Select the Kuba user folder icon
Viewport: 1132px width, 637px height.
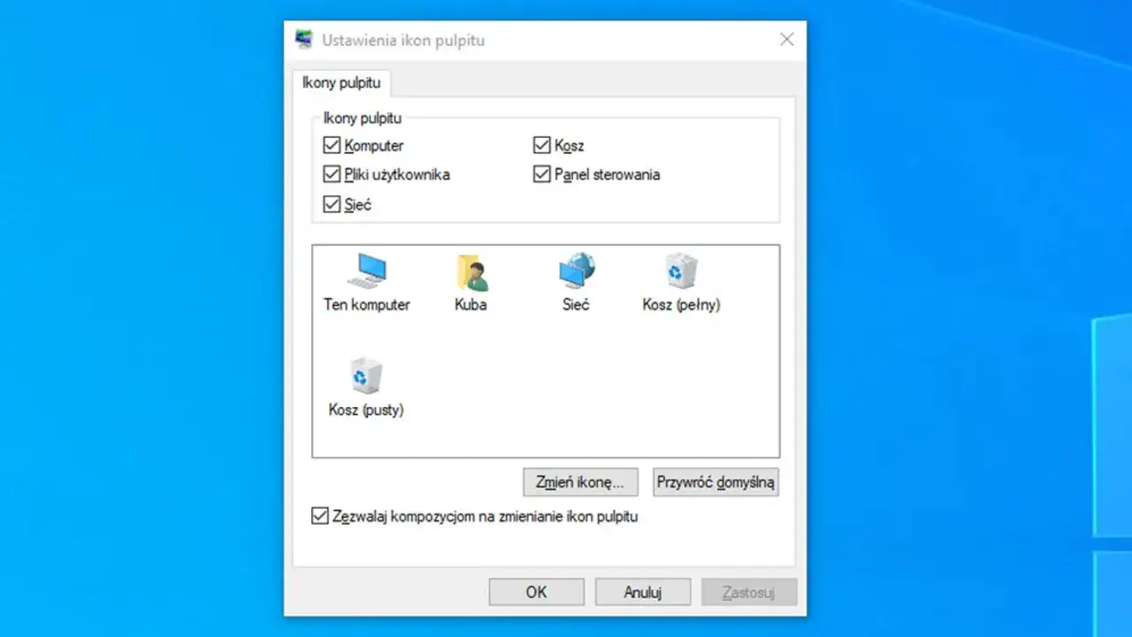tap(470, 272)
